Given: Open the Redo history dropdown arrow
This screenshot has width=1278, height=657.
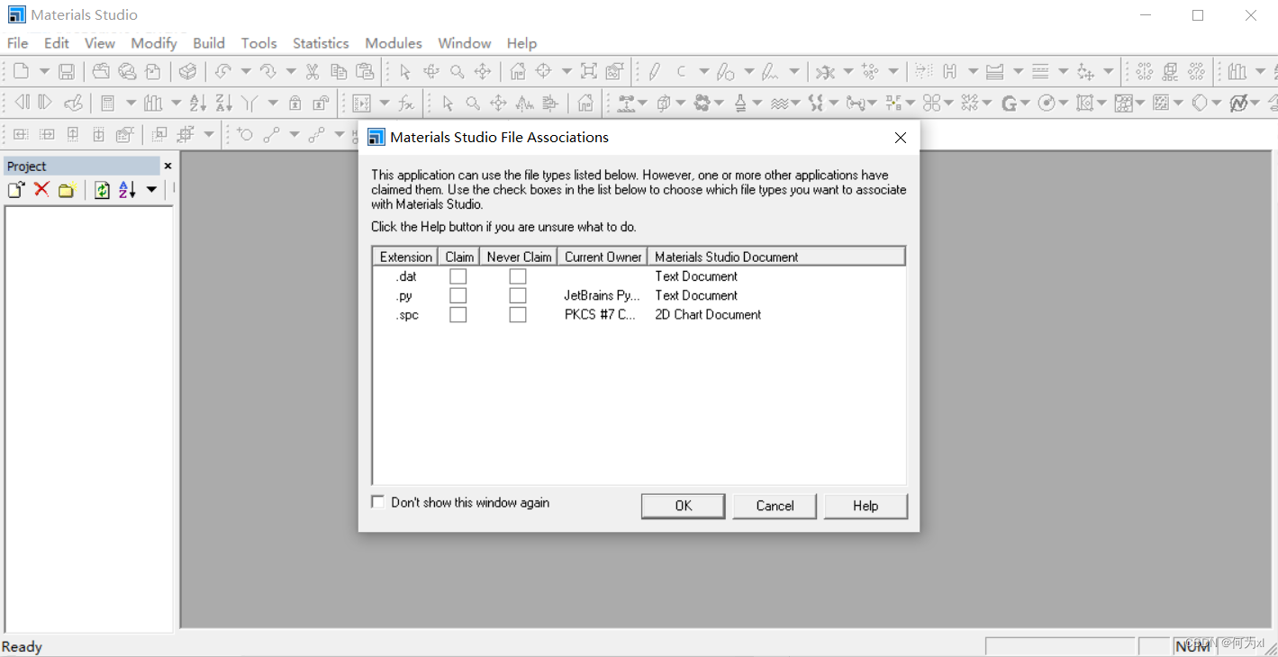Looking at the screenshot, I should point(290,71).
